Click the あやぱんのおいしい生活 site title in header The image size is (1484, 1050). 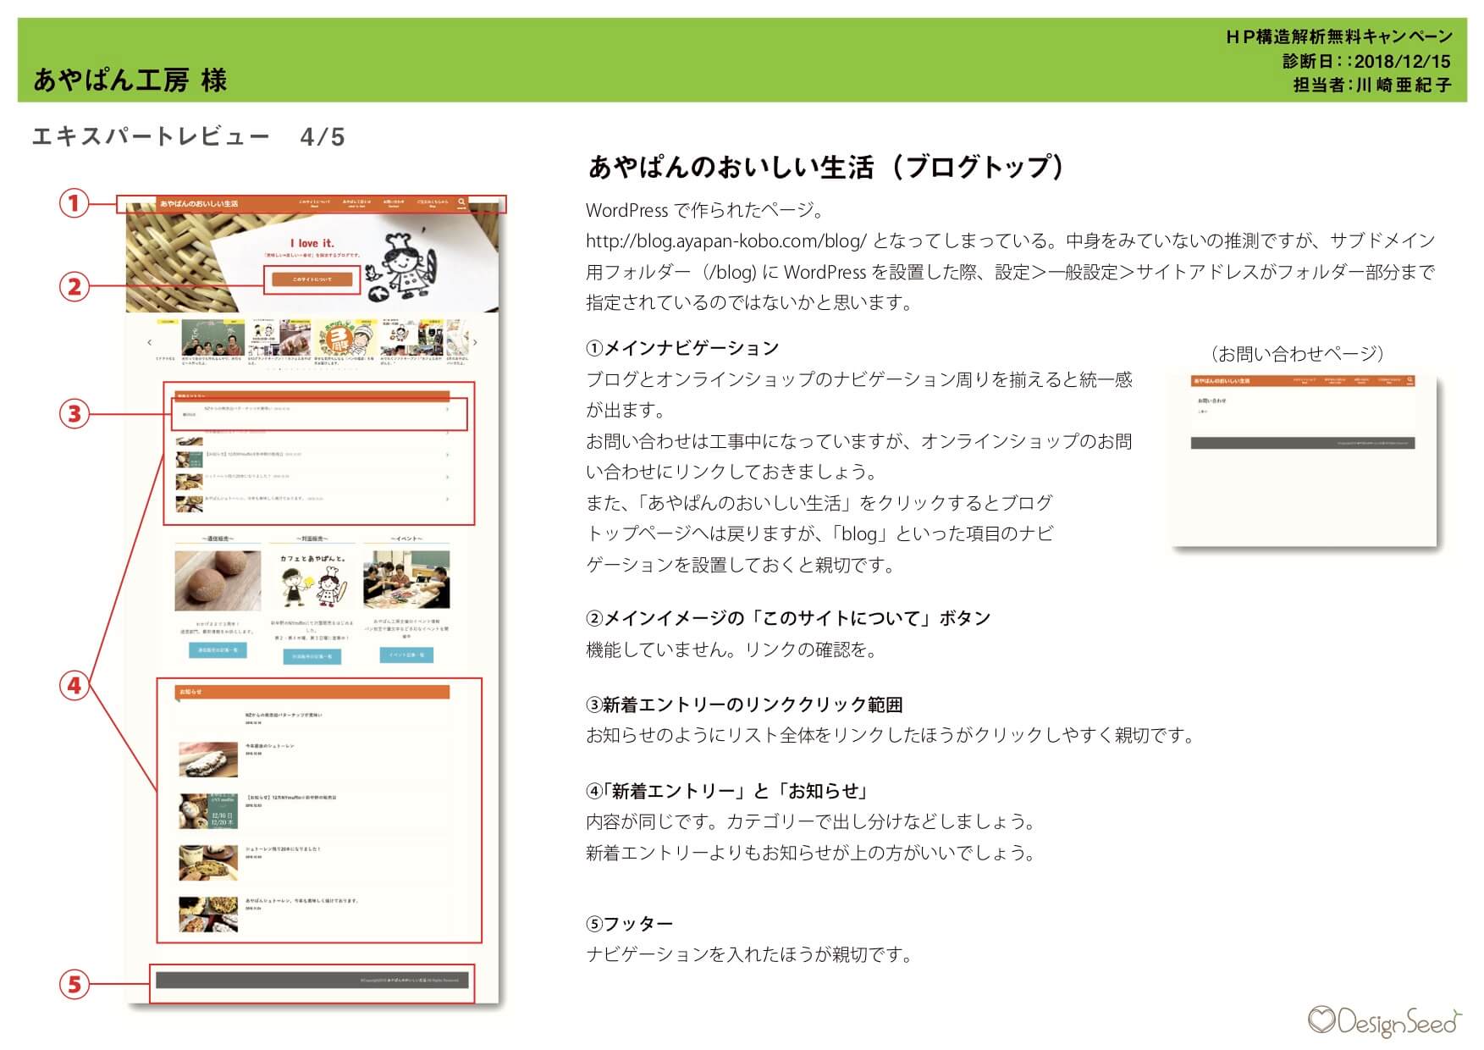click(x=199, y=204)
